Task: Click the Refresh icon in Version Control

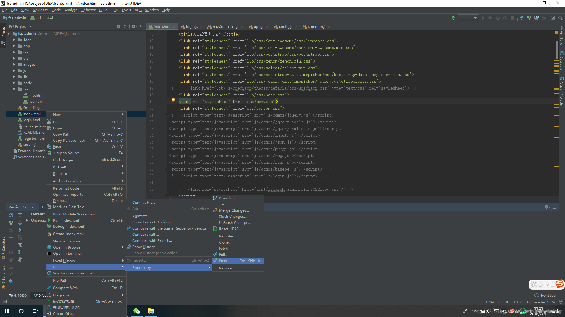Action: [11, 215]
